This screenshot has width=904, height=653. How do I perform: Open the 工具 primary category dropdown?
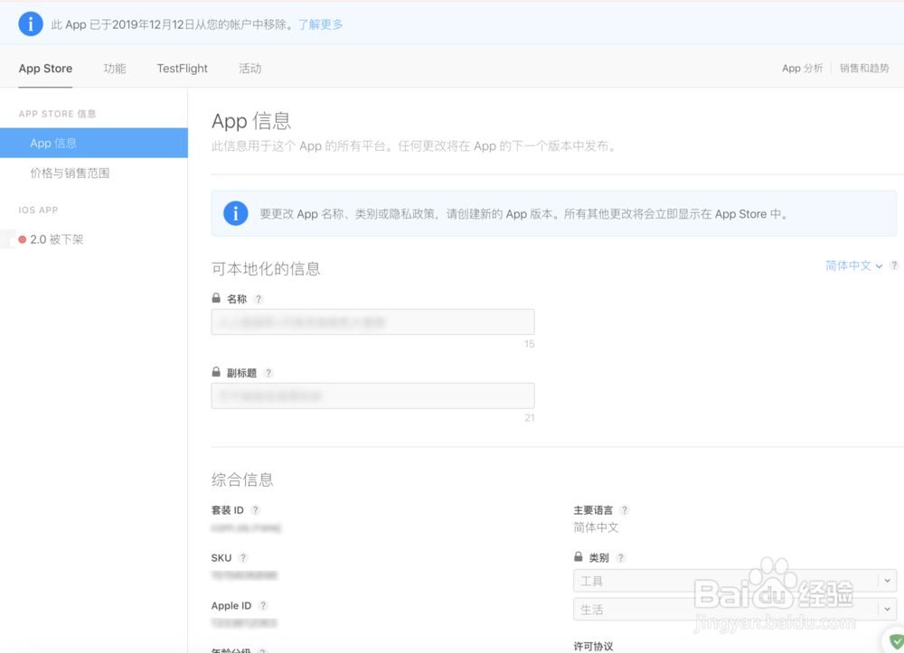click(735, 581)
